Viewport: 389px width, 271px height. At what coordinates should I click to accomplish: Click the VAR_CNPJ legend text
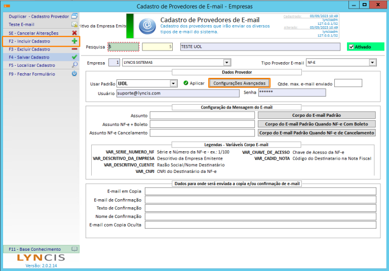tap(145, 171)
